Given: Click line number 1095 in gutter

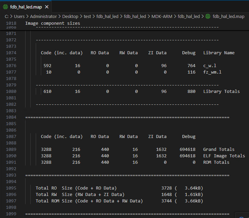Looking at the screenshot, I should tap(11, 188).
